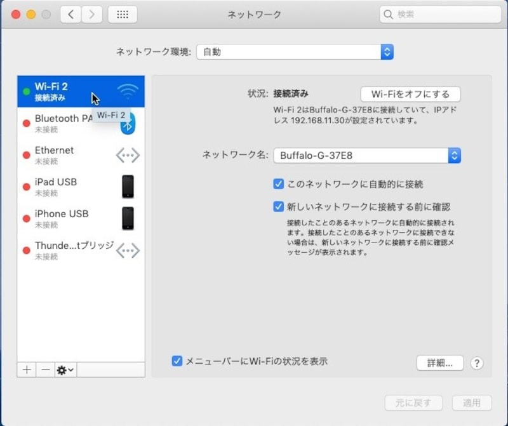Screen dimensions: 508x426
Task: Select the iPhone USB service icon
Action: [x=128, y=218]
